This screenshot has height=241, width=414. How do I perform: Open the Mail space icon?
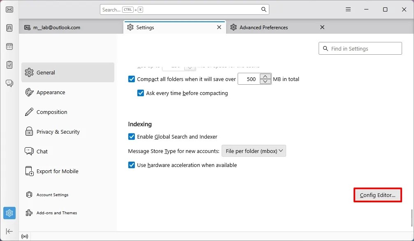[x=9, y=9]
